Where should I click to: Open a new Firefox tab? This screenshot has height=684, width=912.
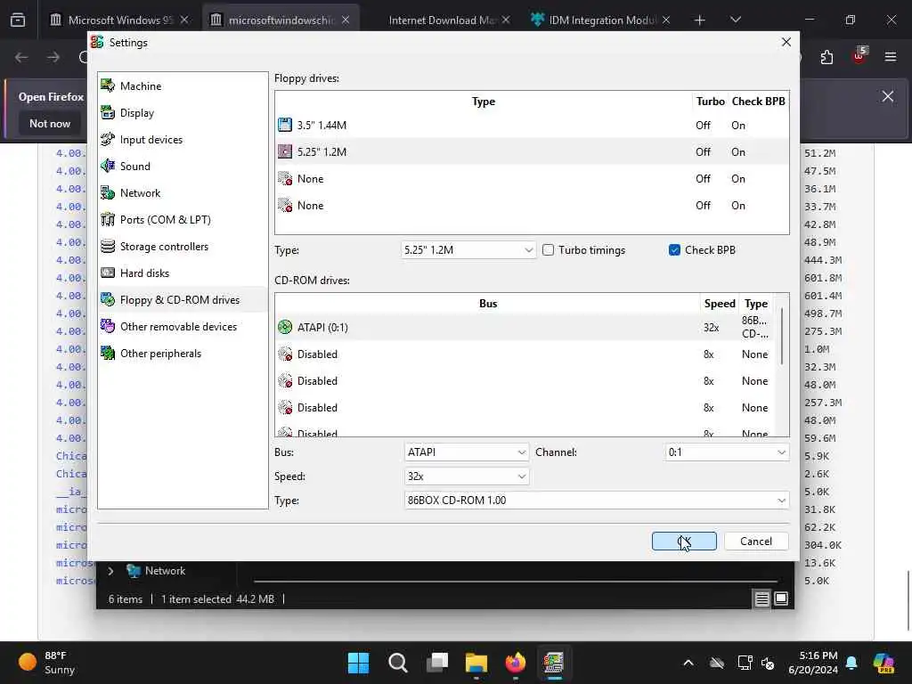click(699, 20)
